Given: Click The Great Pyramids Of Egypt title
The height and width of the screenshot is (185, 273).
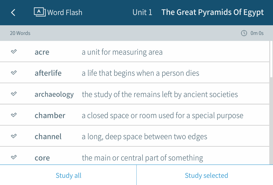Looking at the screenshot, I should click(x=213, y=13).
